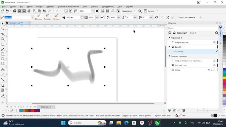Screen dimensions: 226x127
Task: Switch to the Страница 1 page tab
Action: point(46,107)
